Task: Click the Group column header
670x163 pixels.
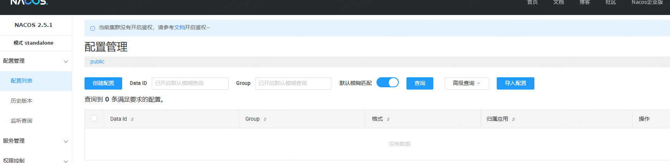Action: pos(302,119)
